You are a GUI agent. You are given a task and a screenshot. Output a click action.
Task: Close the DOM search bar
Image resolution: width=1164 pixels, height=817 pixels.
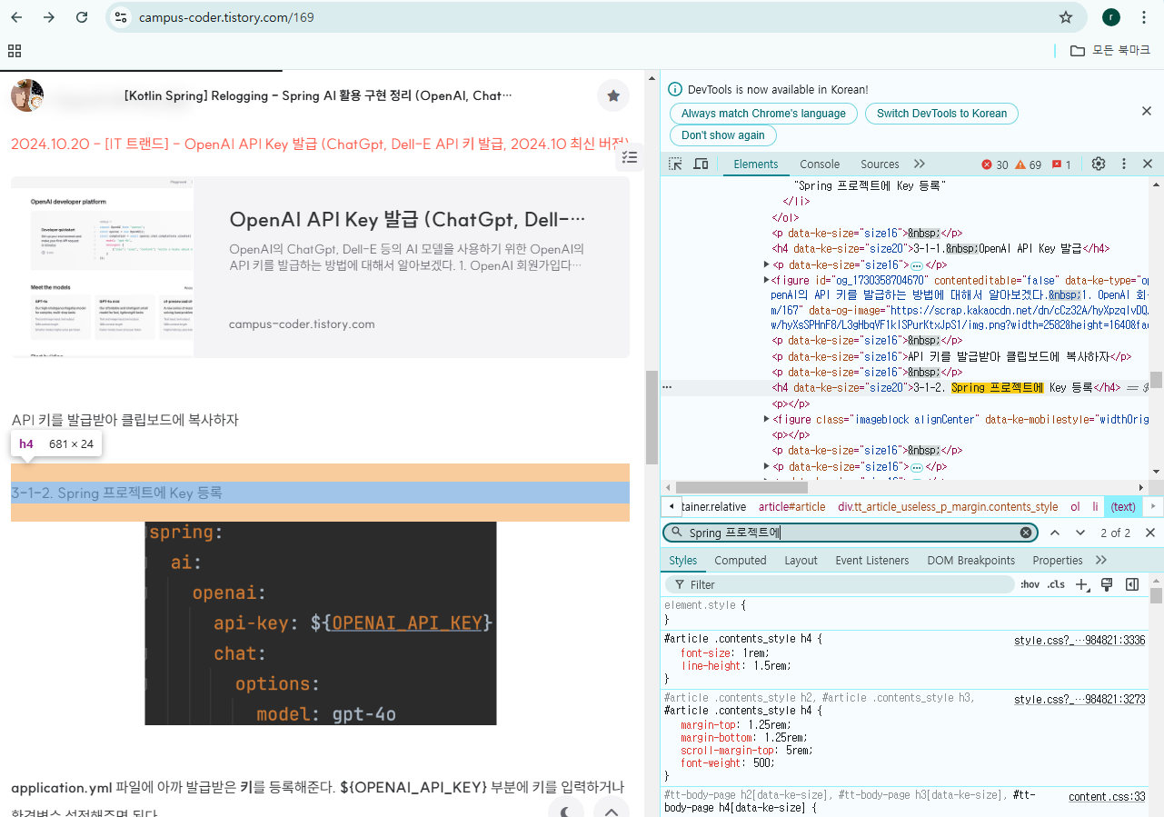click(1150, 533)
